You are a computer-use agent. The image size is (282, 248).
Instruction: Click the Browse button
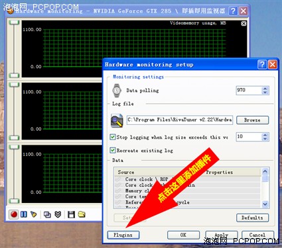[252, 120]
